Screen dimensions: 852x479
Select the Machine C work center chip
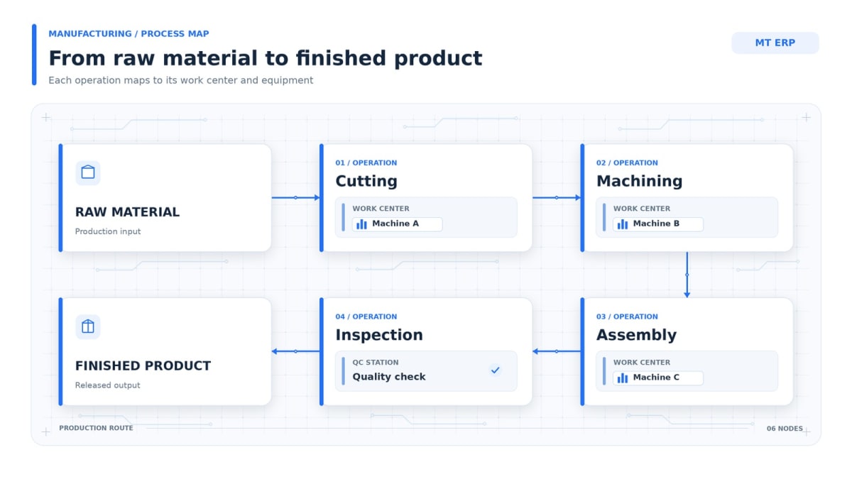pos(658,378)
